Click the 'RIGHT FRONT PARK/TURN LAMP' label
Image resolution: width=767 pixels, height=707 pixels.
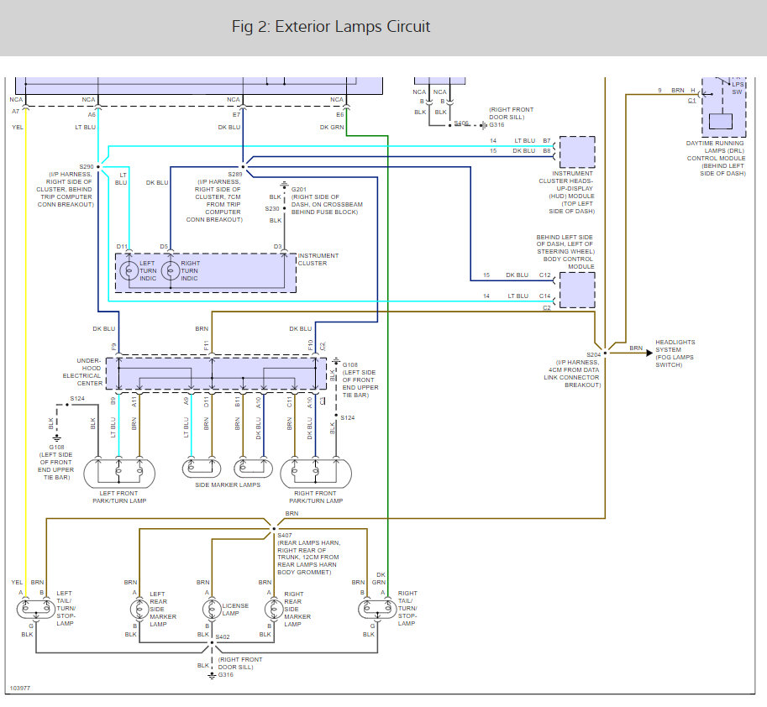pos(316,497)
